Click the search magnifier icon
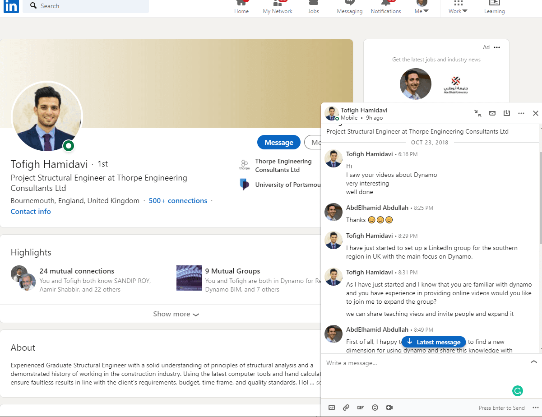 [x=33, y=6]
